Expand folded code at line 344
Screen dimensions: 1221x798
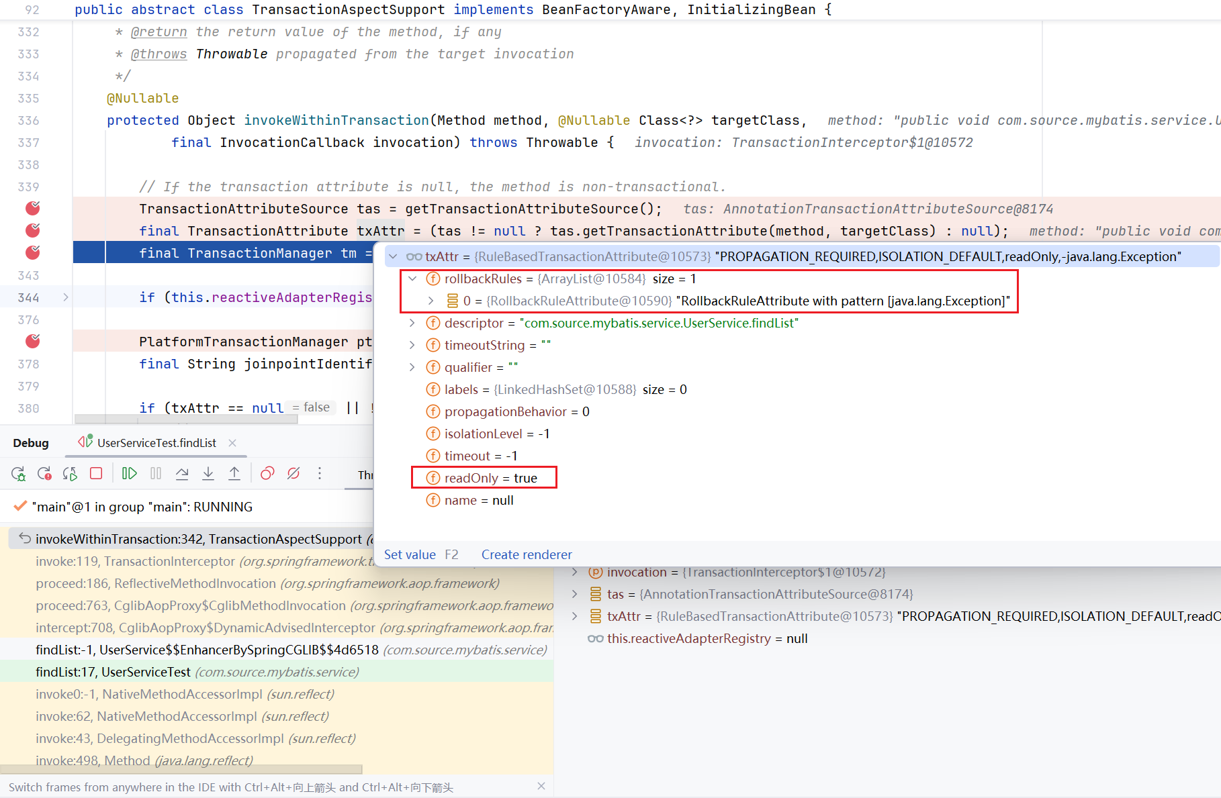[x=65, y=297]
